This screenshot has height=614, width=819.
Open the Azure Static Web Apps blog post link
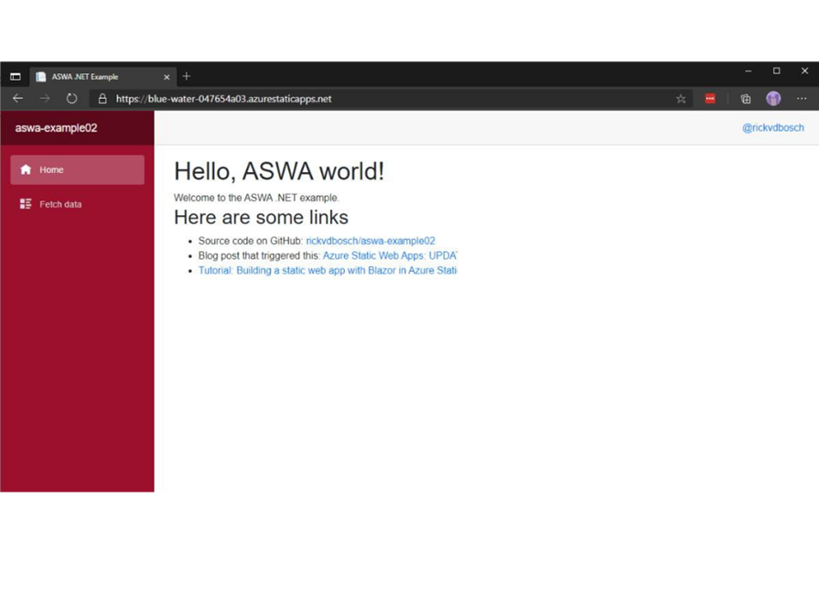tap(390, 255)
